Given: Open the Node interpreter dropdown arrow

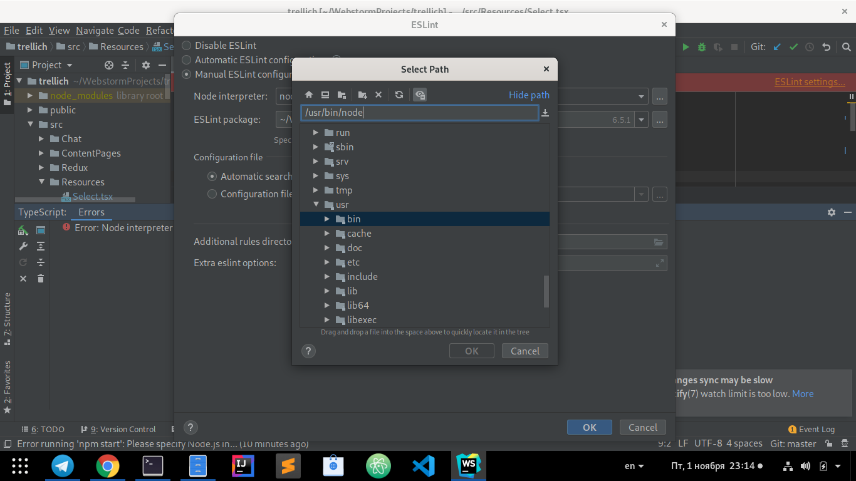Looking at the screenshot, I should 641,96.
